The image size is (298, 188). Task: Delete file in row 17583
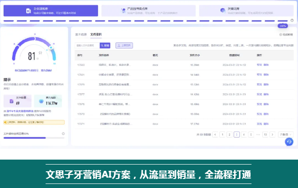266,65
